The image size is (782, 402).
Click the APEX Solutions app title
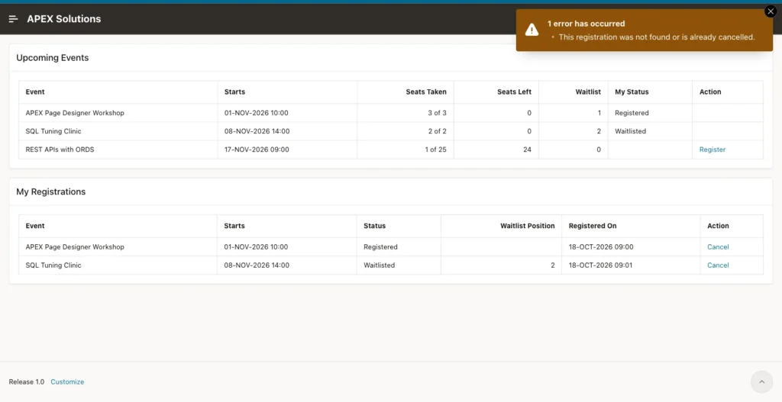pos(64,19)
